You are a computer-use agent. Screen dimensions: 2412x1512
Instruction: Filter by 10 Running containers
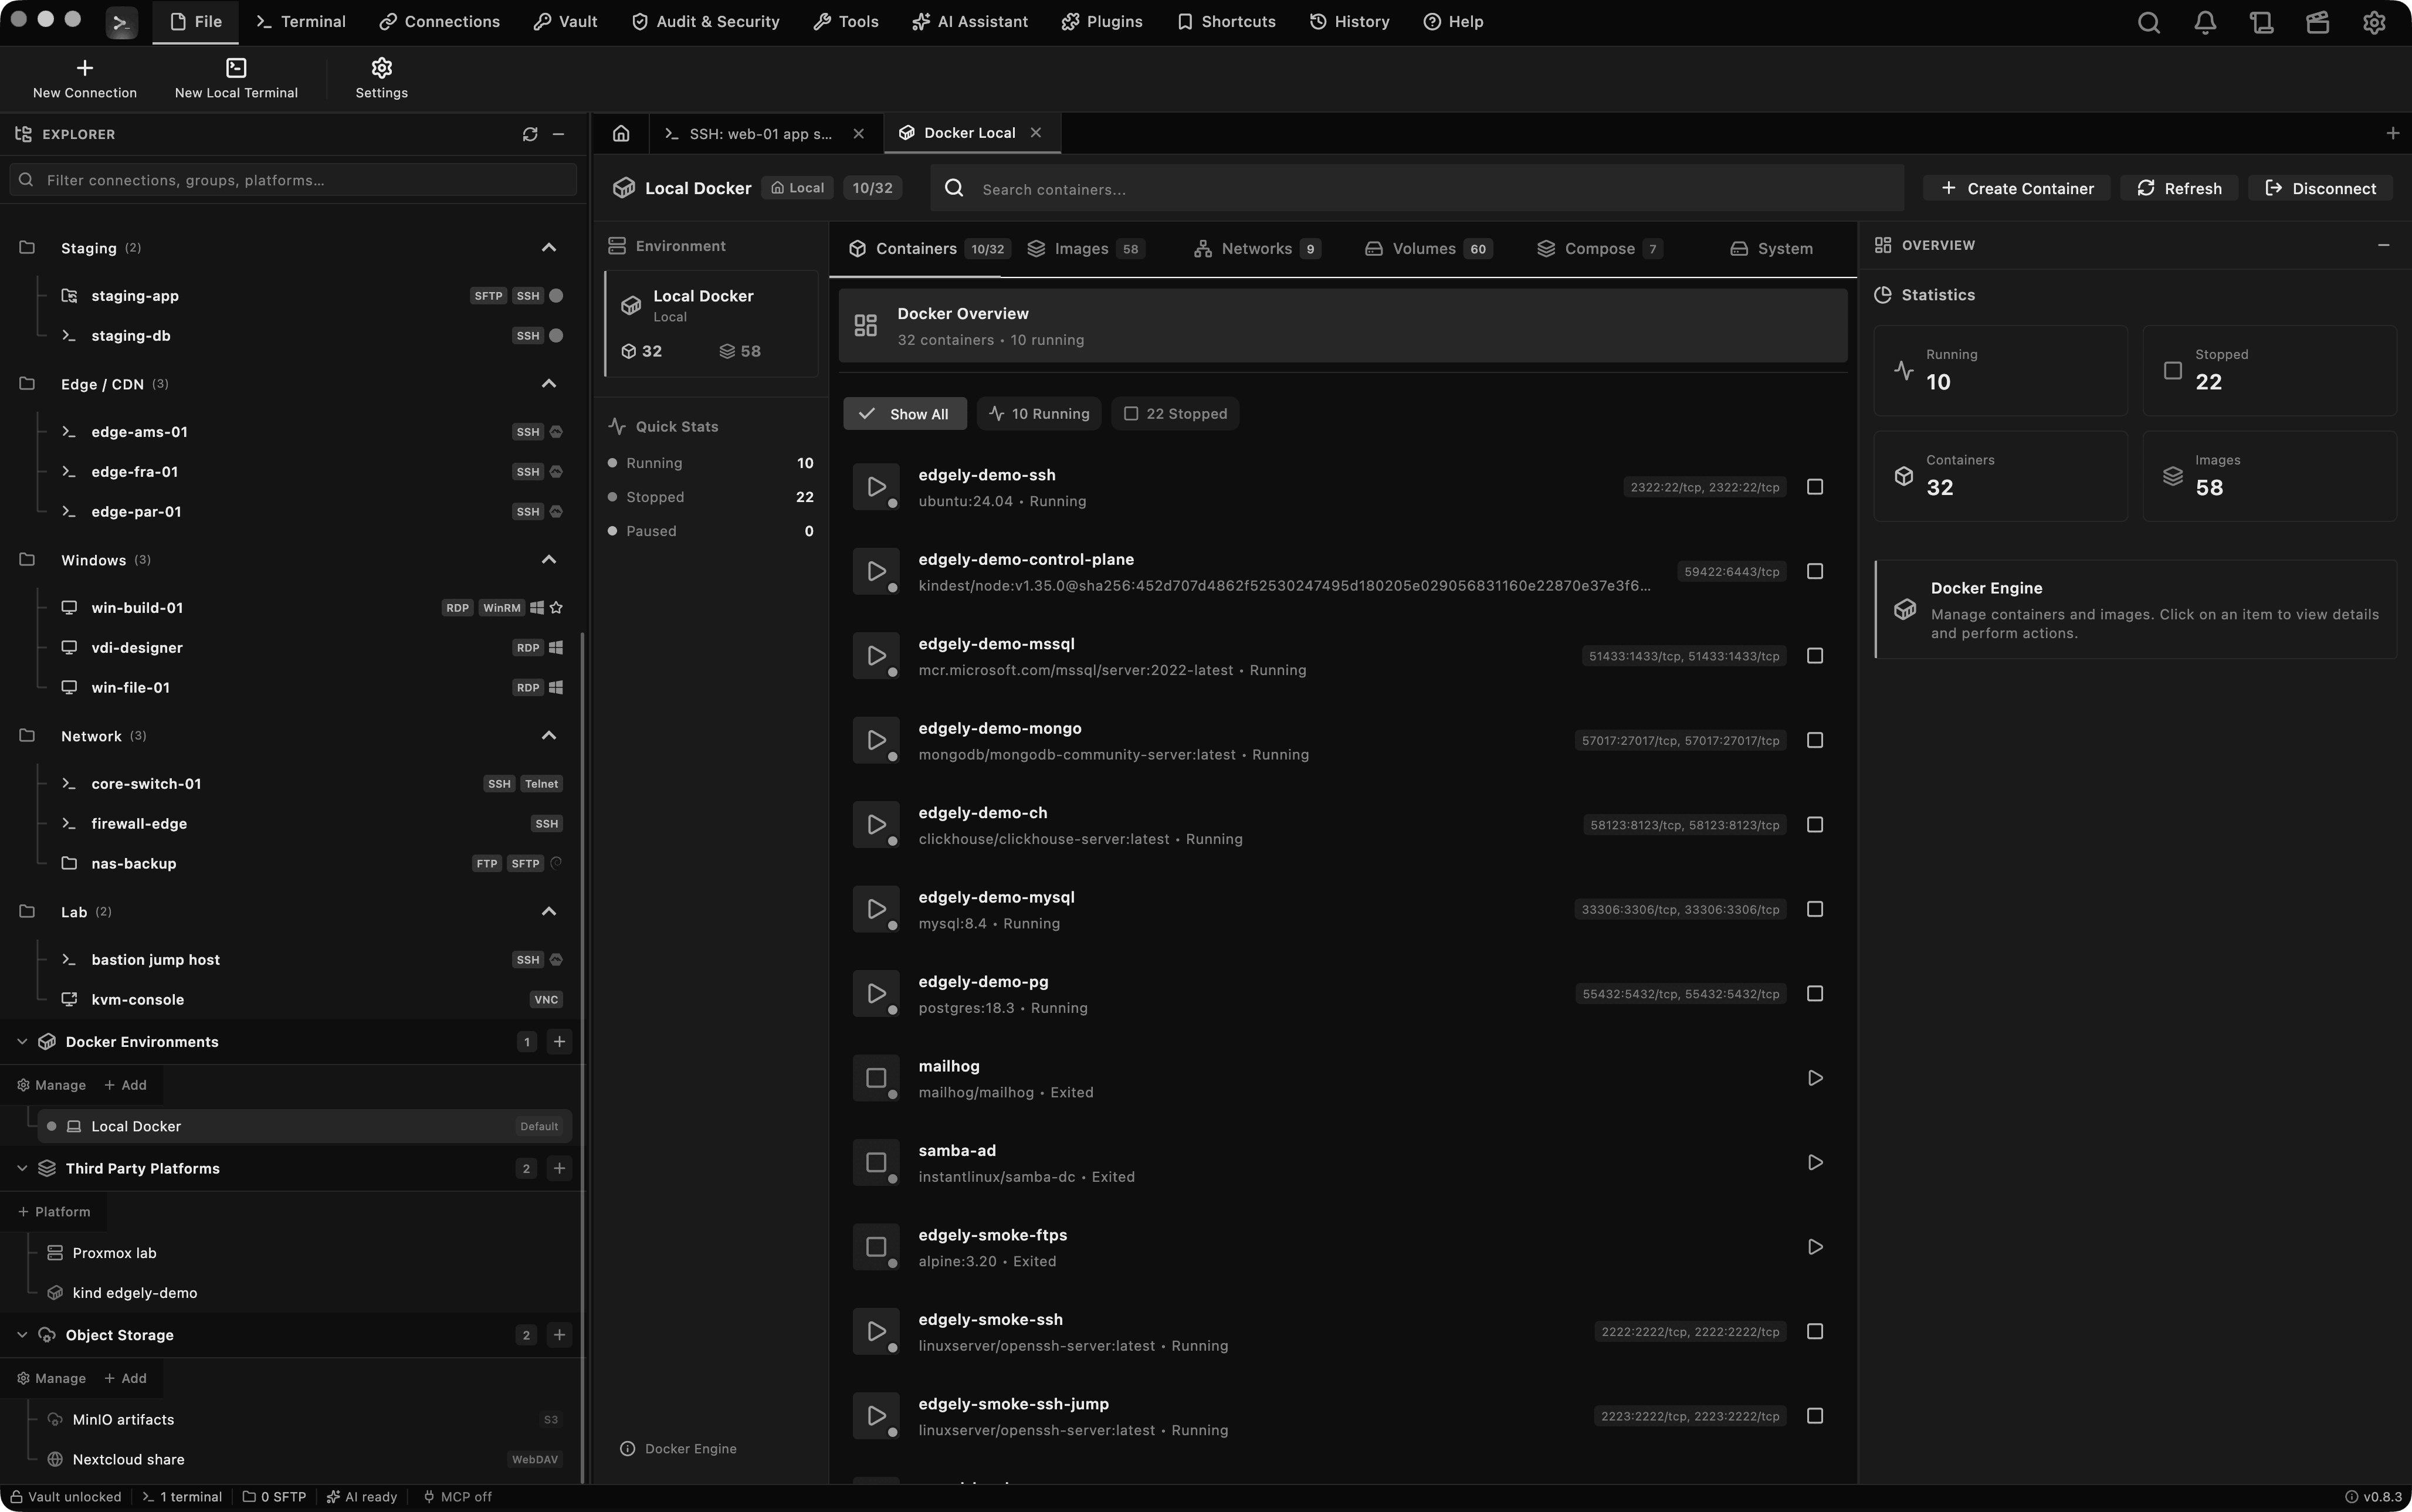click(x=1039, y=414)
